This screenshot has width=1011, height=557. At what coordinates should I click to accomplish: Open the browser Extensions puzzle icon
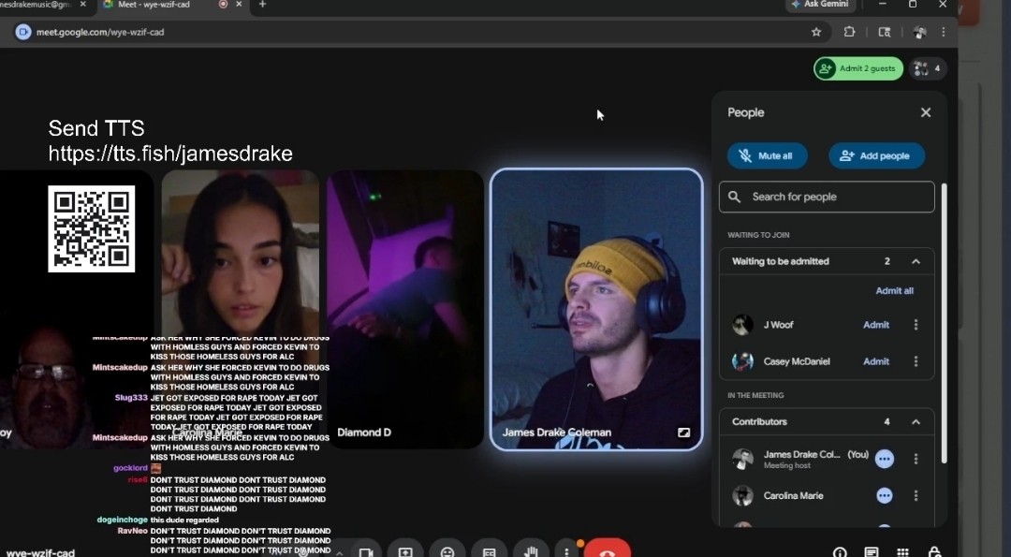849,32
